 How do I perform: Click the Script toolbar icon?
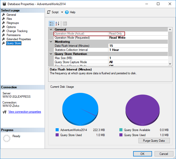pyautogui.click(x=49, y=12)
